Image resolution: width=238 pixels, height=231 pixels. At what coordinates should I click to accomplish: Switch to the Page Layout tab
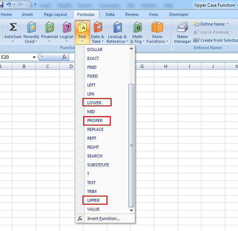55,14
